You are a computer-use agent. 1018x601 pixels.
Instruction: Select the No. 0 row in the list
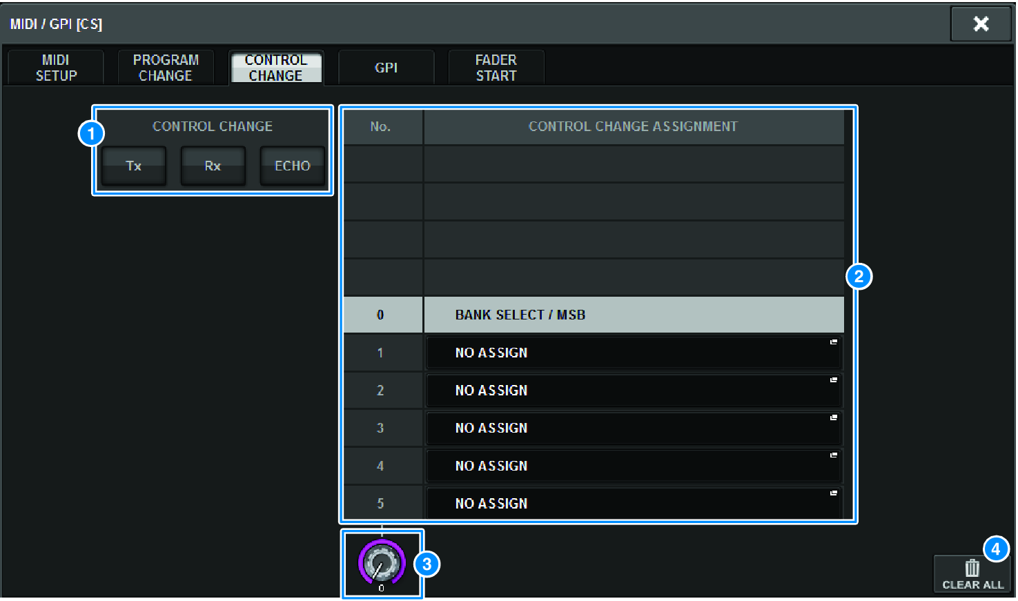coord(382,315)
